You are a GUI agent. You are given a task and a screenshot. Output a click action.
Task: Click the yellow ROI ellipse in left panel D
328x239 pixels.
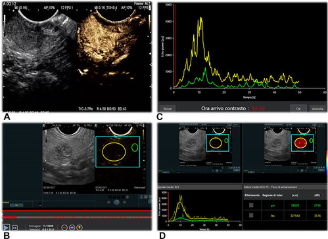(x=216, y=142)
